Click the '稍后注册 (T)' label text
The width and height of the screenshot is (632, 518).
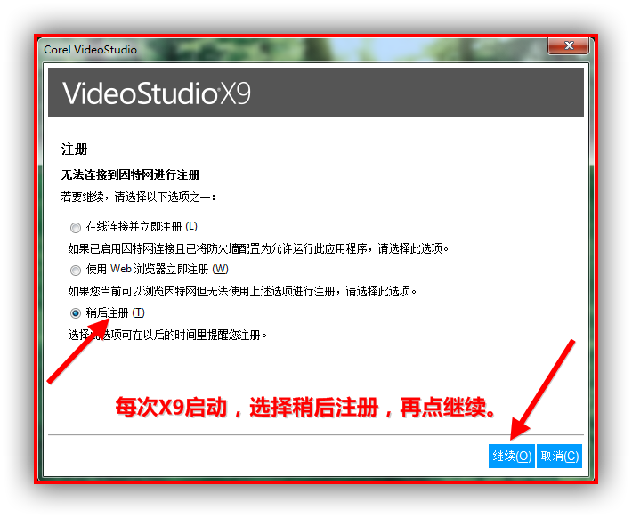tap(114, 313)
